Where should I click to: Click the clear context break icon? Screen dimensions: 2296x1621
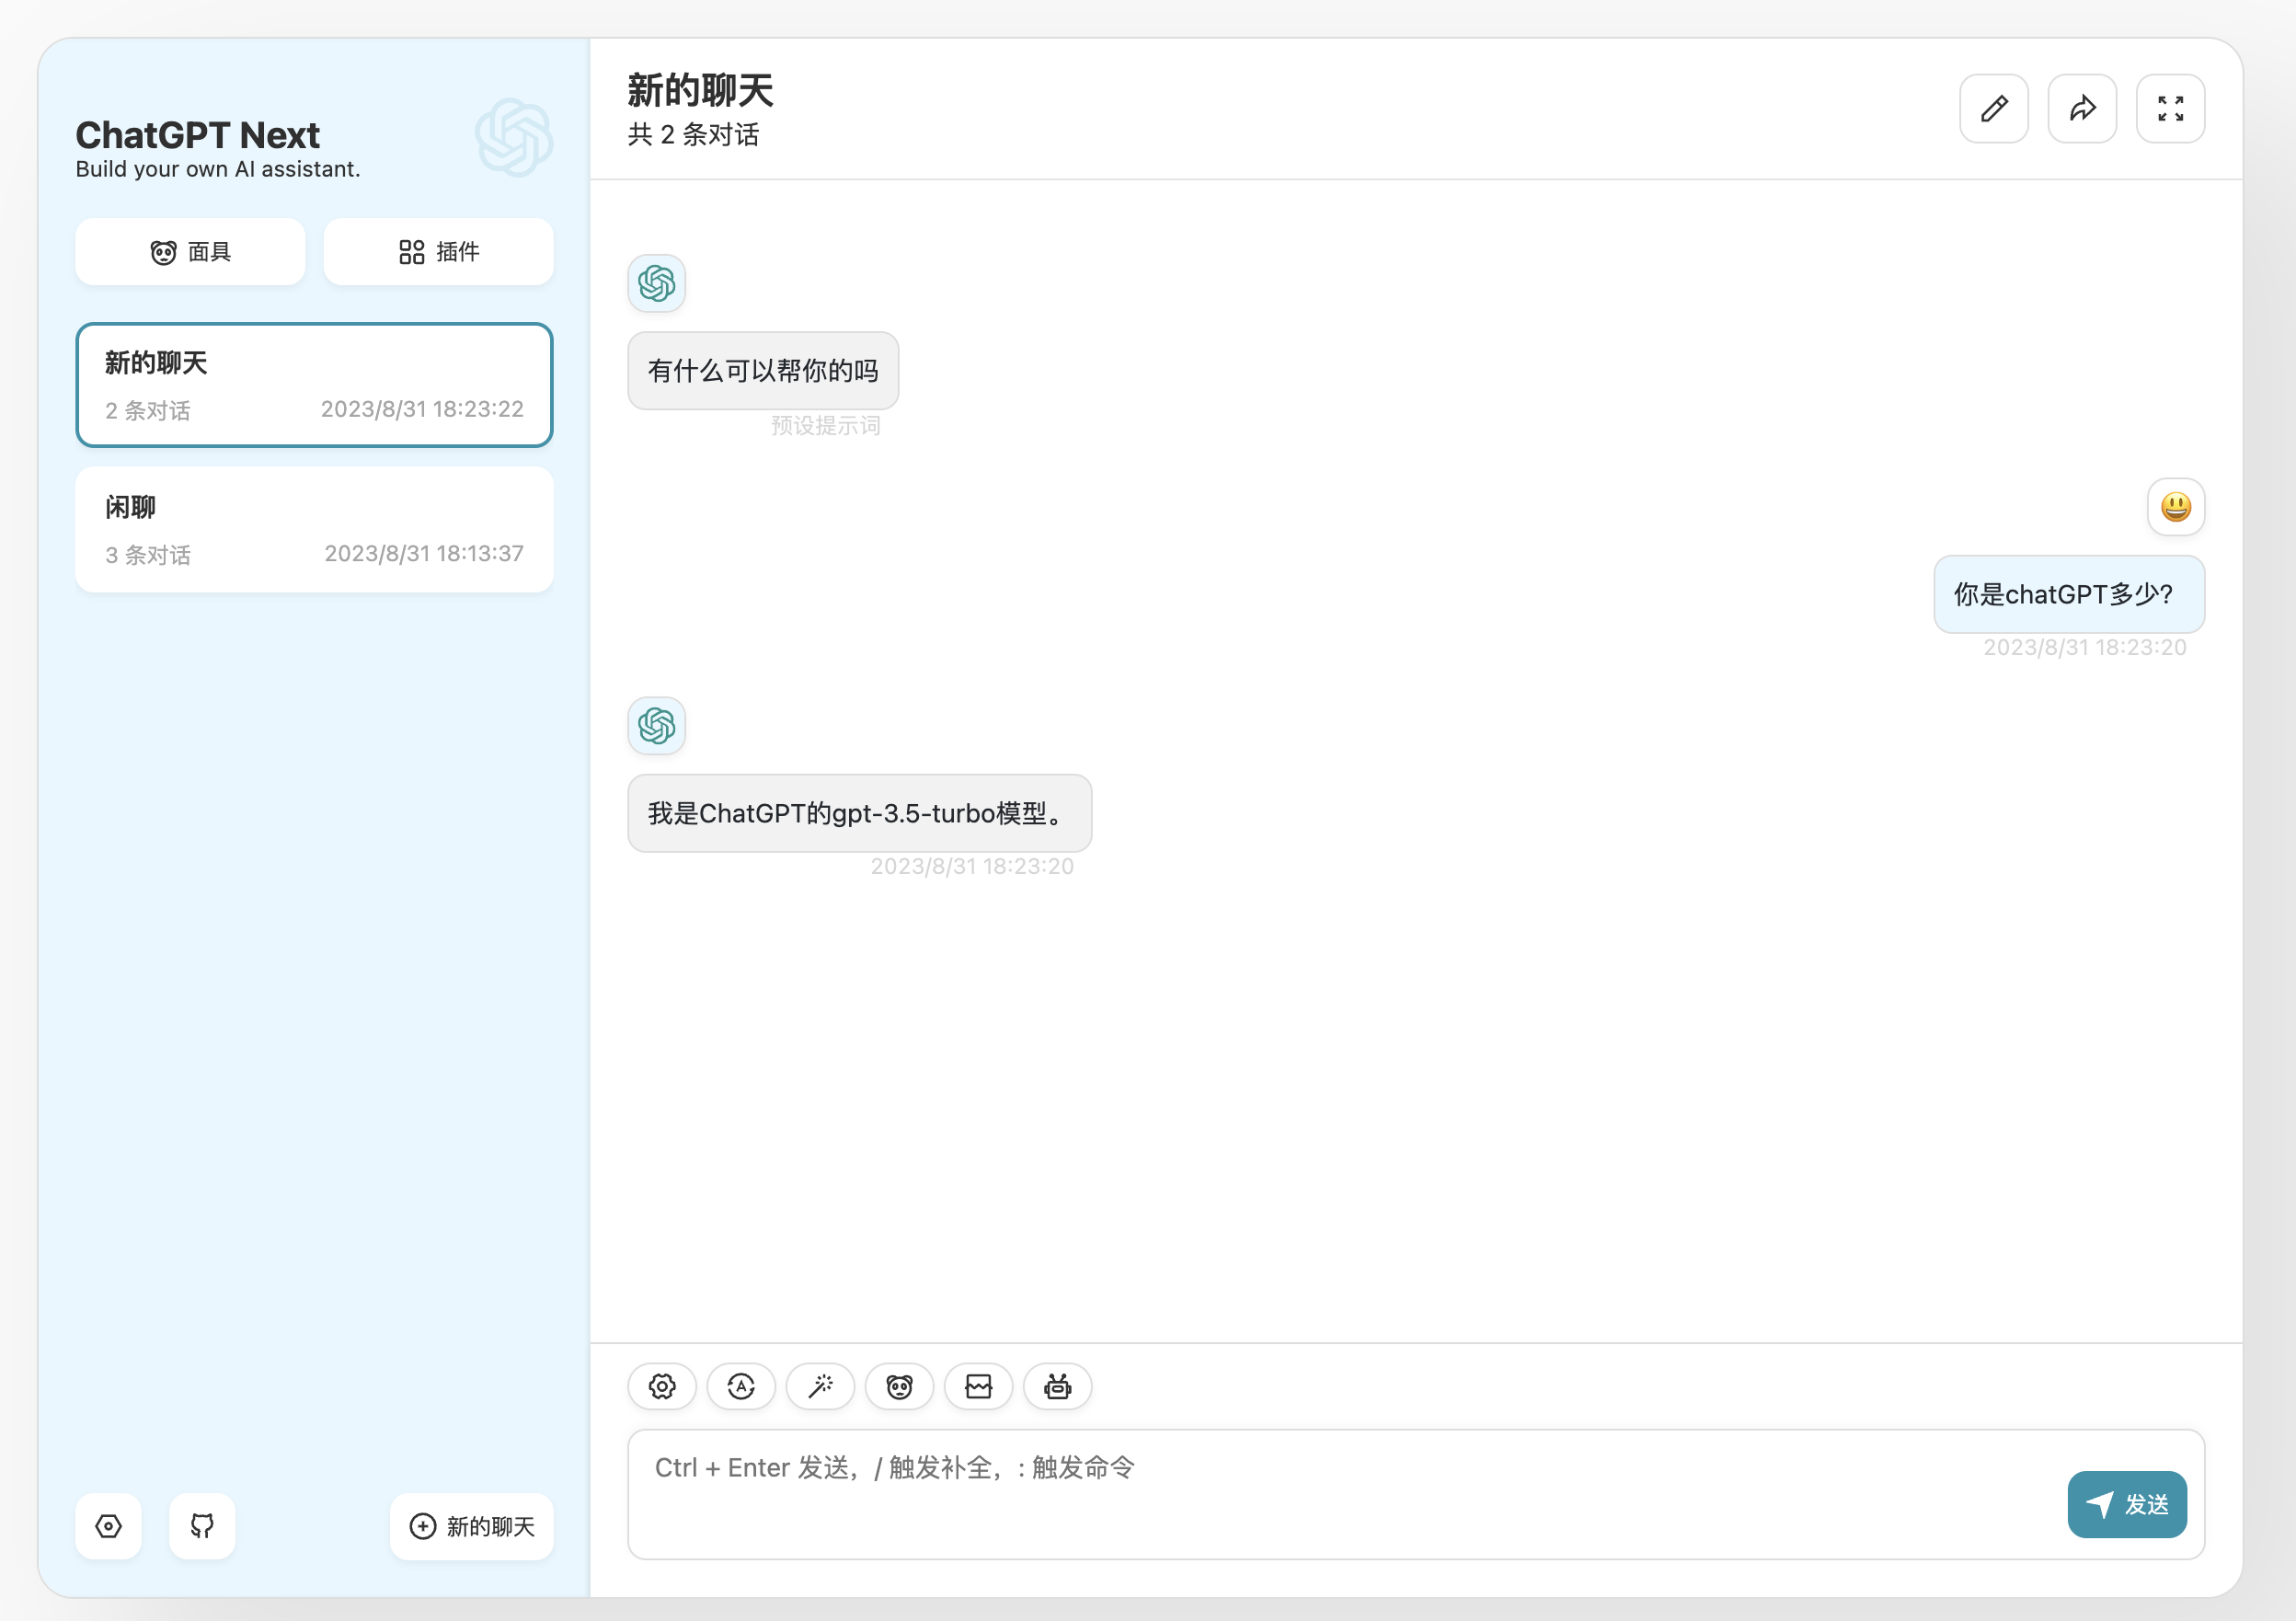(978, 1386)
